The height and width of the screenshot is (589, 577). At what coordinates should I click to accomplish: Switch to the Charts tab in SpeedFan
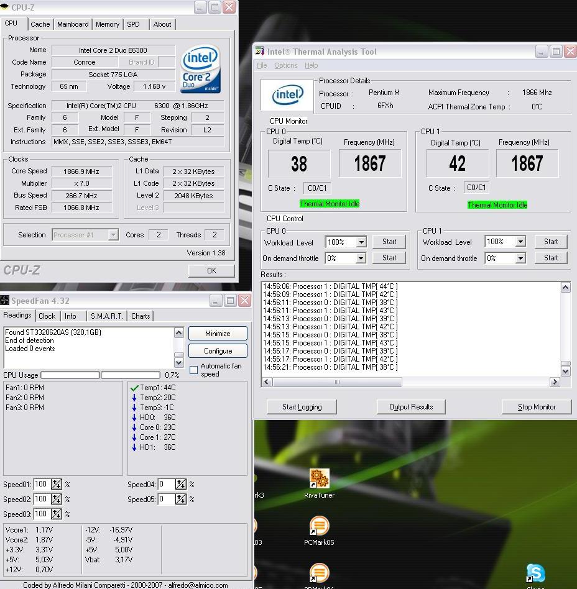pos(141,316)
